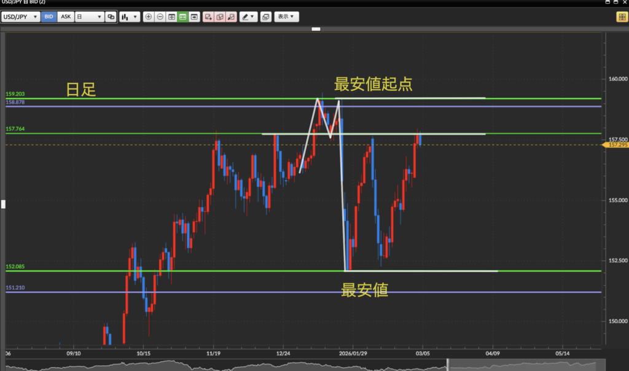Click the middle pink drawing-object icon
The width and height of the screenshot is (629, 371).
[x=220, y=17]
